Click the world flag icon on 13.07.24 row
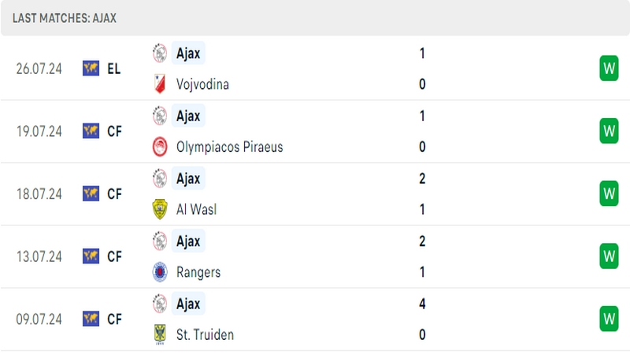Image resolution: width=630 pixels, height=354 pixels. (x=91, y=256)
